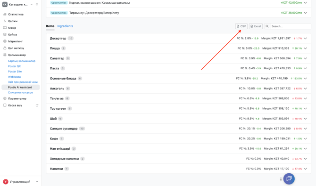Open the Управляющий user menu chevron

coord(37,182)
